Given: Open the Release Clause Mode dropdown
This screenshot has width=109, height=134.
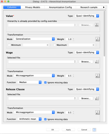Looking at the screenshot, I should [x=34, y=112].
